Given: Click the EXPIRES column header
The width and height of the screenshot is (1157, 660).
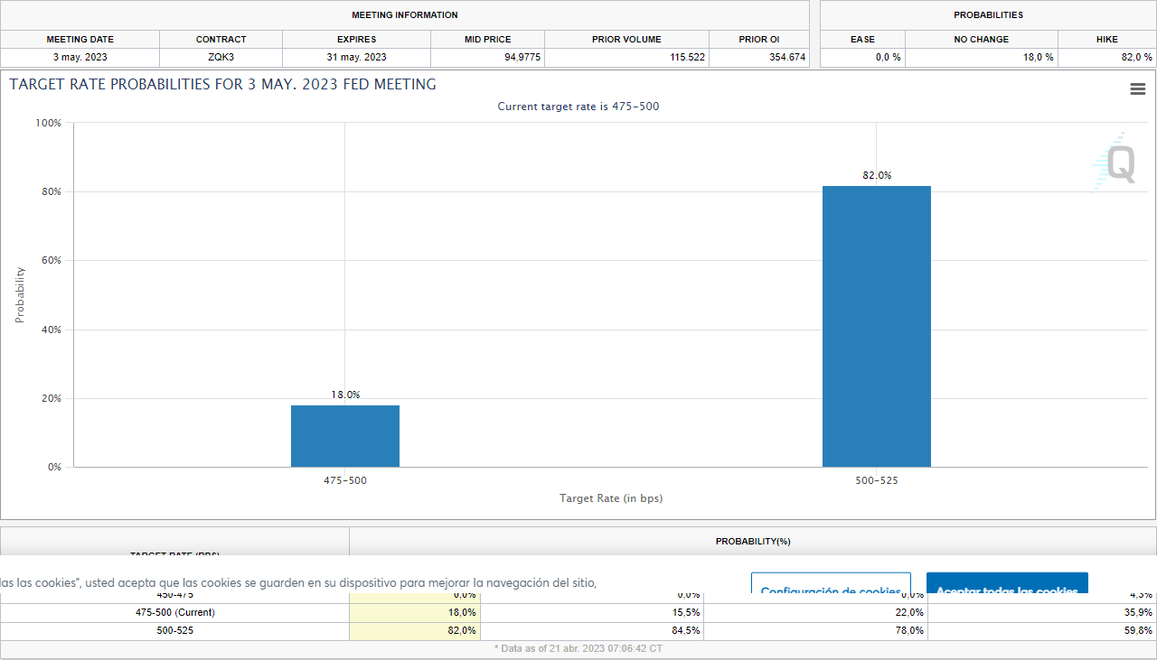Looking at the screenshot, I should (356, 40).
